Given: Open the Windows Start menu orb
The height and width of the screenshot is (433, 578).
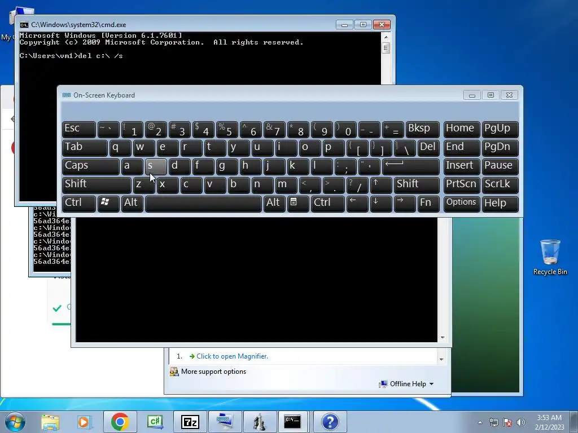Looking at the screenshot, I should point(15,422).
